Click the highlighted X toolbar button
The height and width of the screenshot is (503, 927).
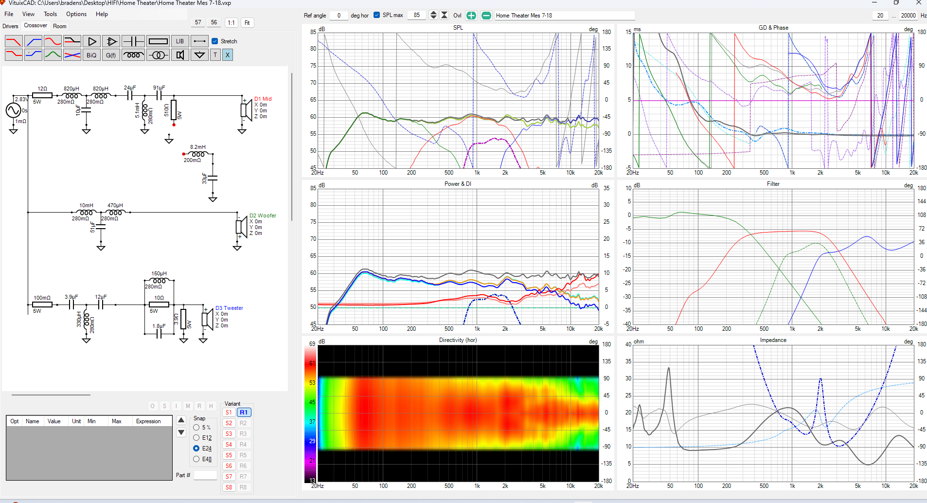pyautogui.click(x=228, y=55)
